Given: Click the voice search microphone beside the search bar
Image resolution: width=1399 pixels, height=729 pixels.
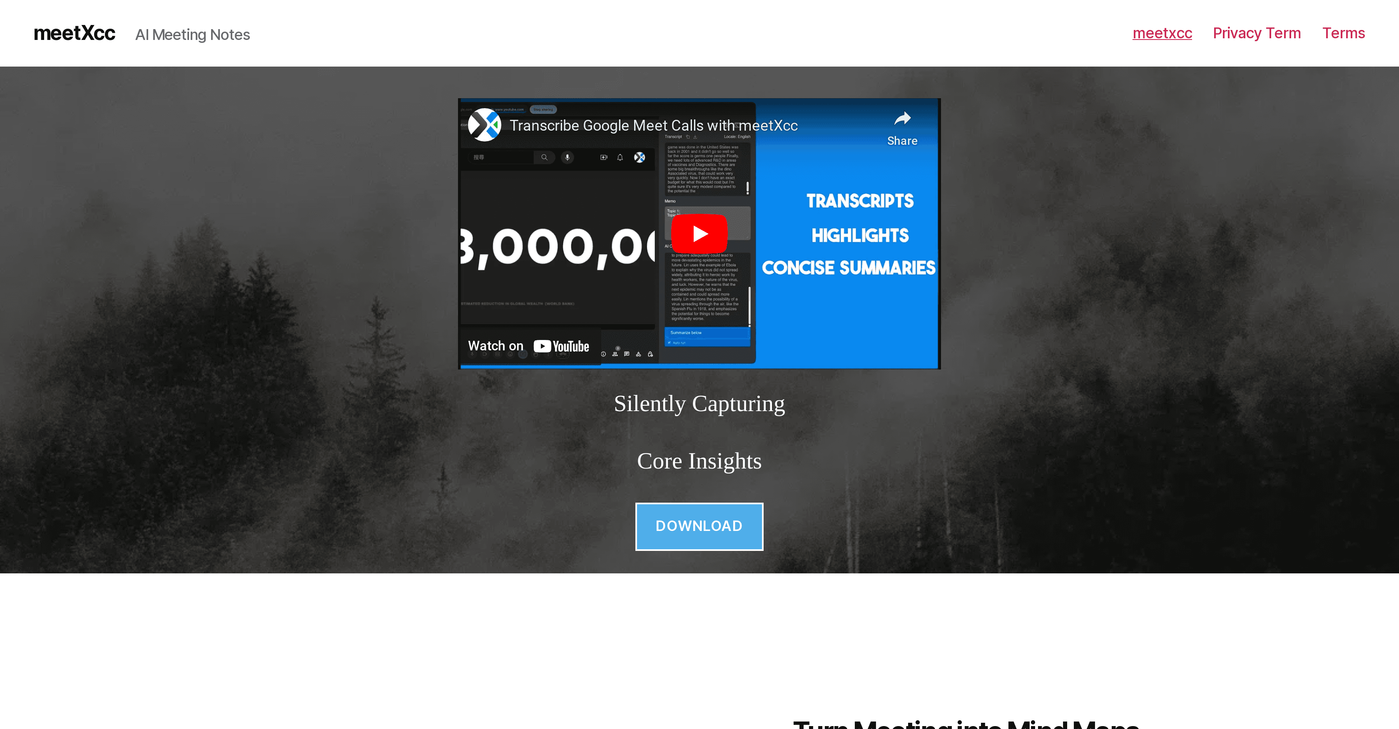Looking at the screenshot, I should pyautogui.click(x=567, y=157).
